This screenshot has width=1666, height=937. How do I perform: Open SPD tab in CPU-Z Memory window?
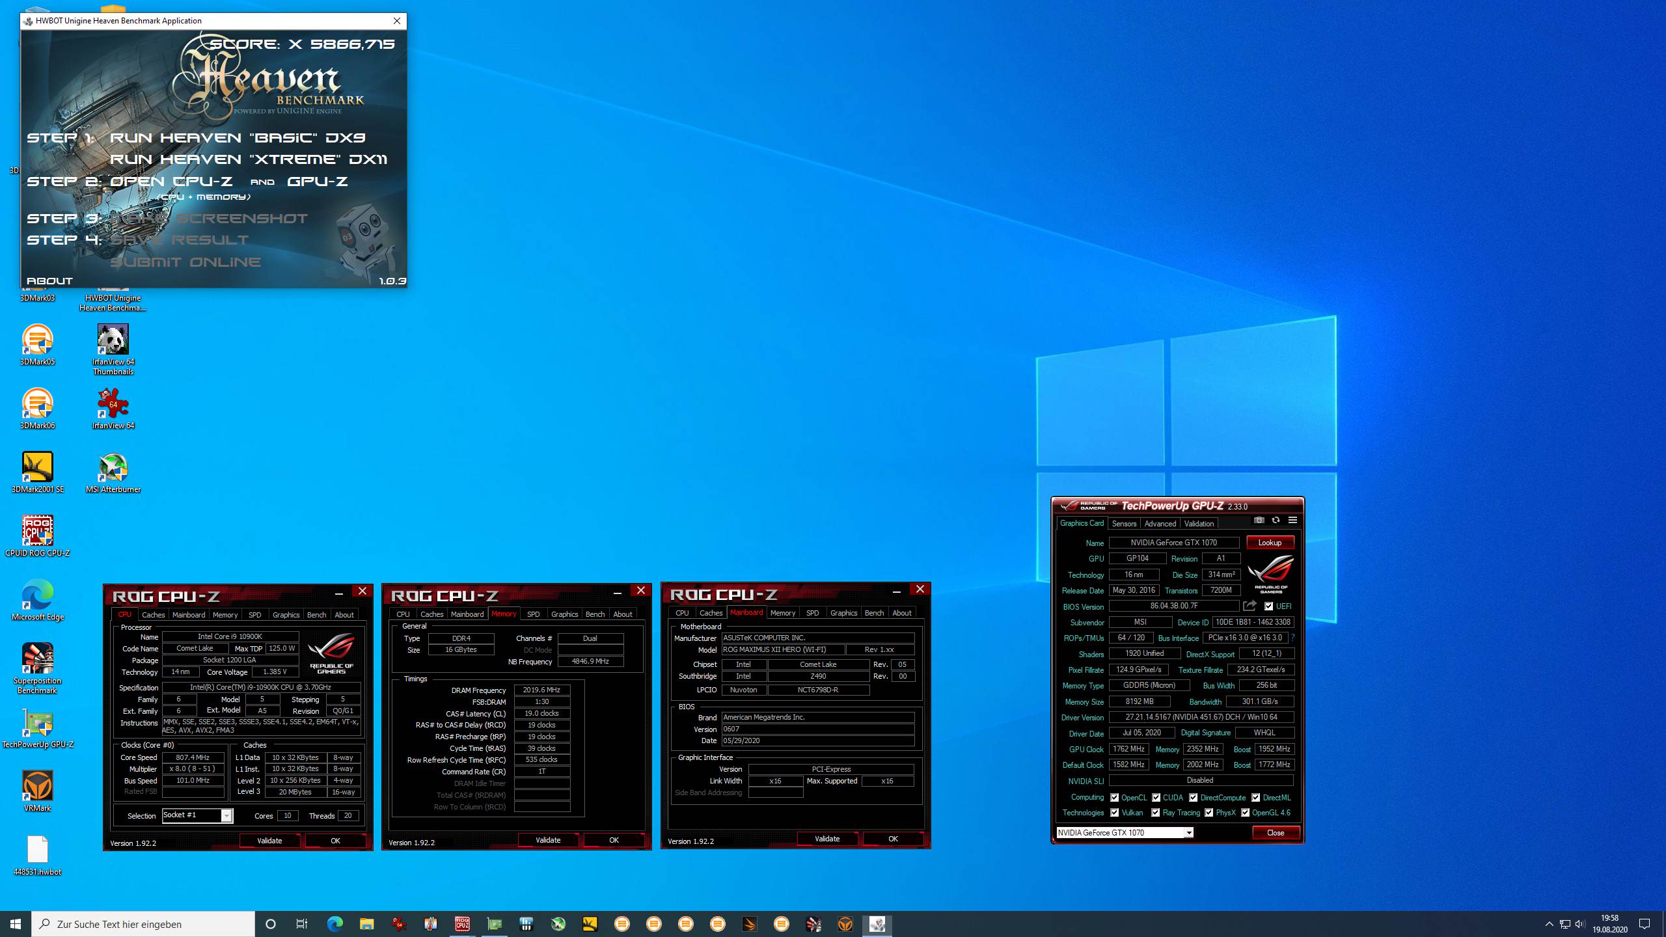tap(533, 614)
